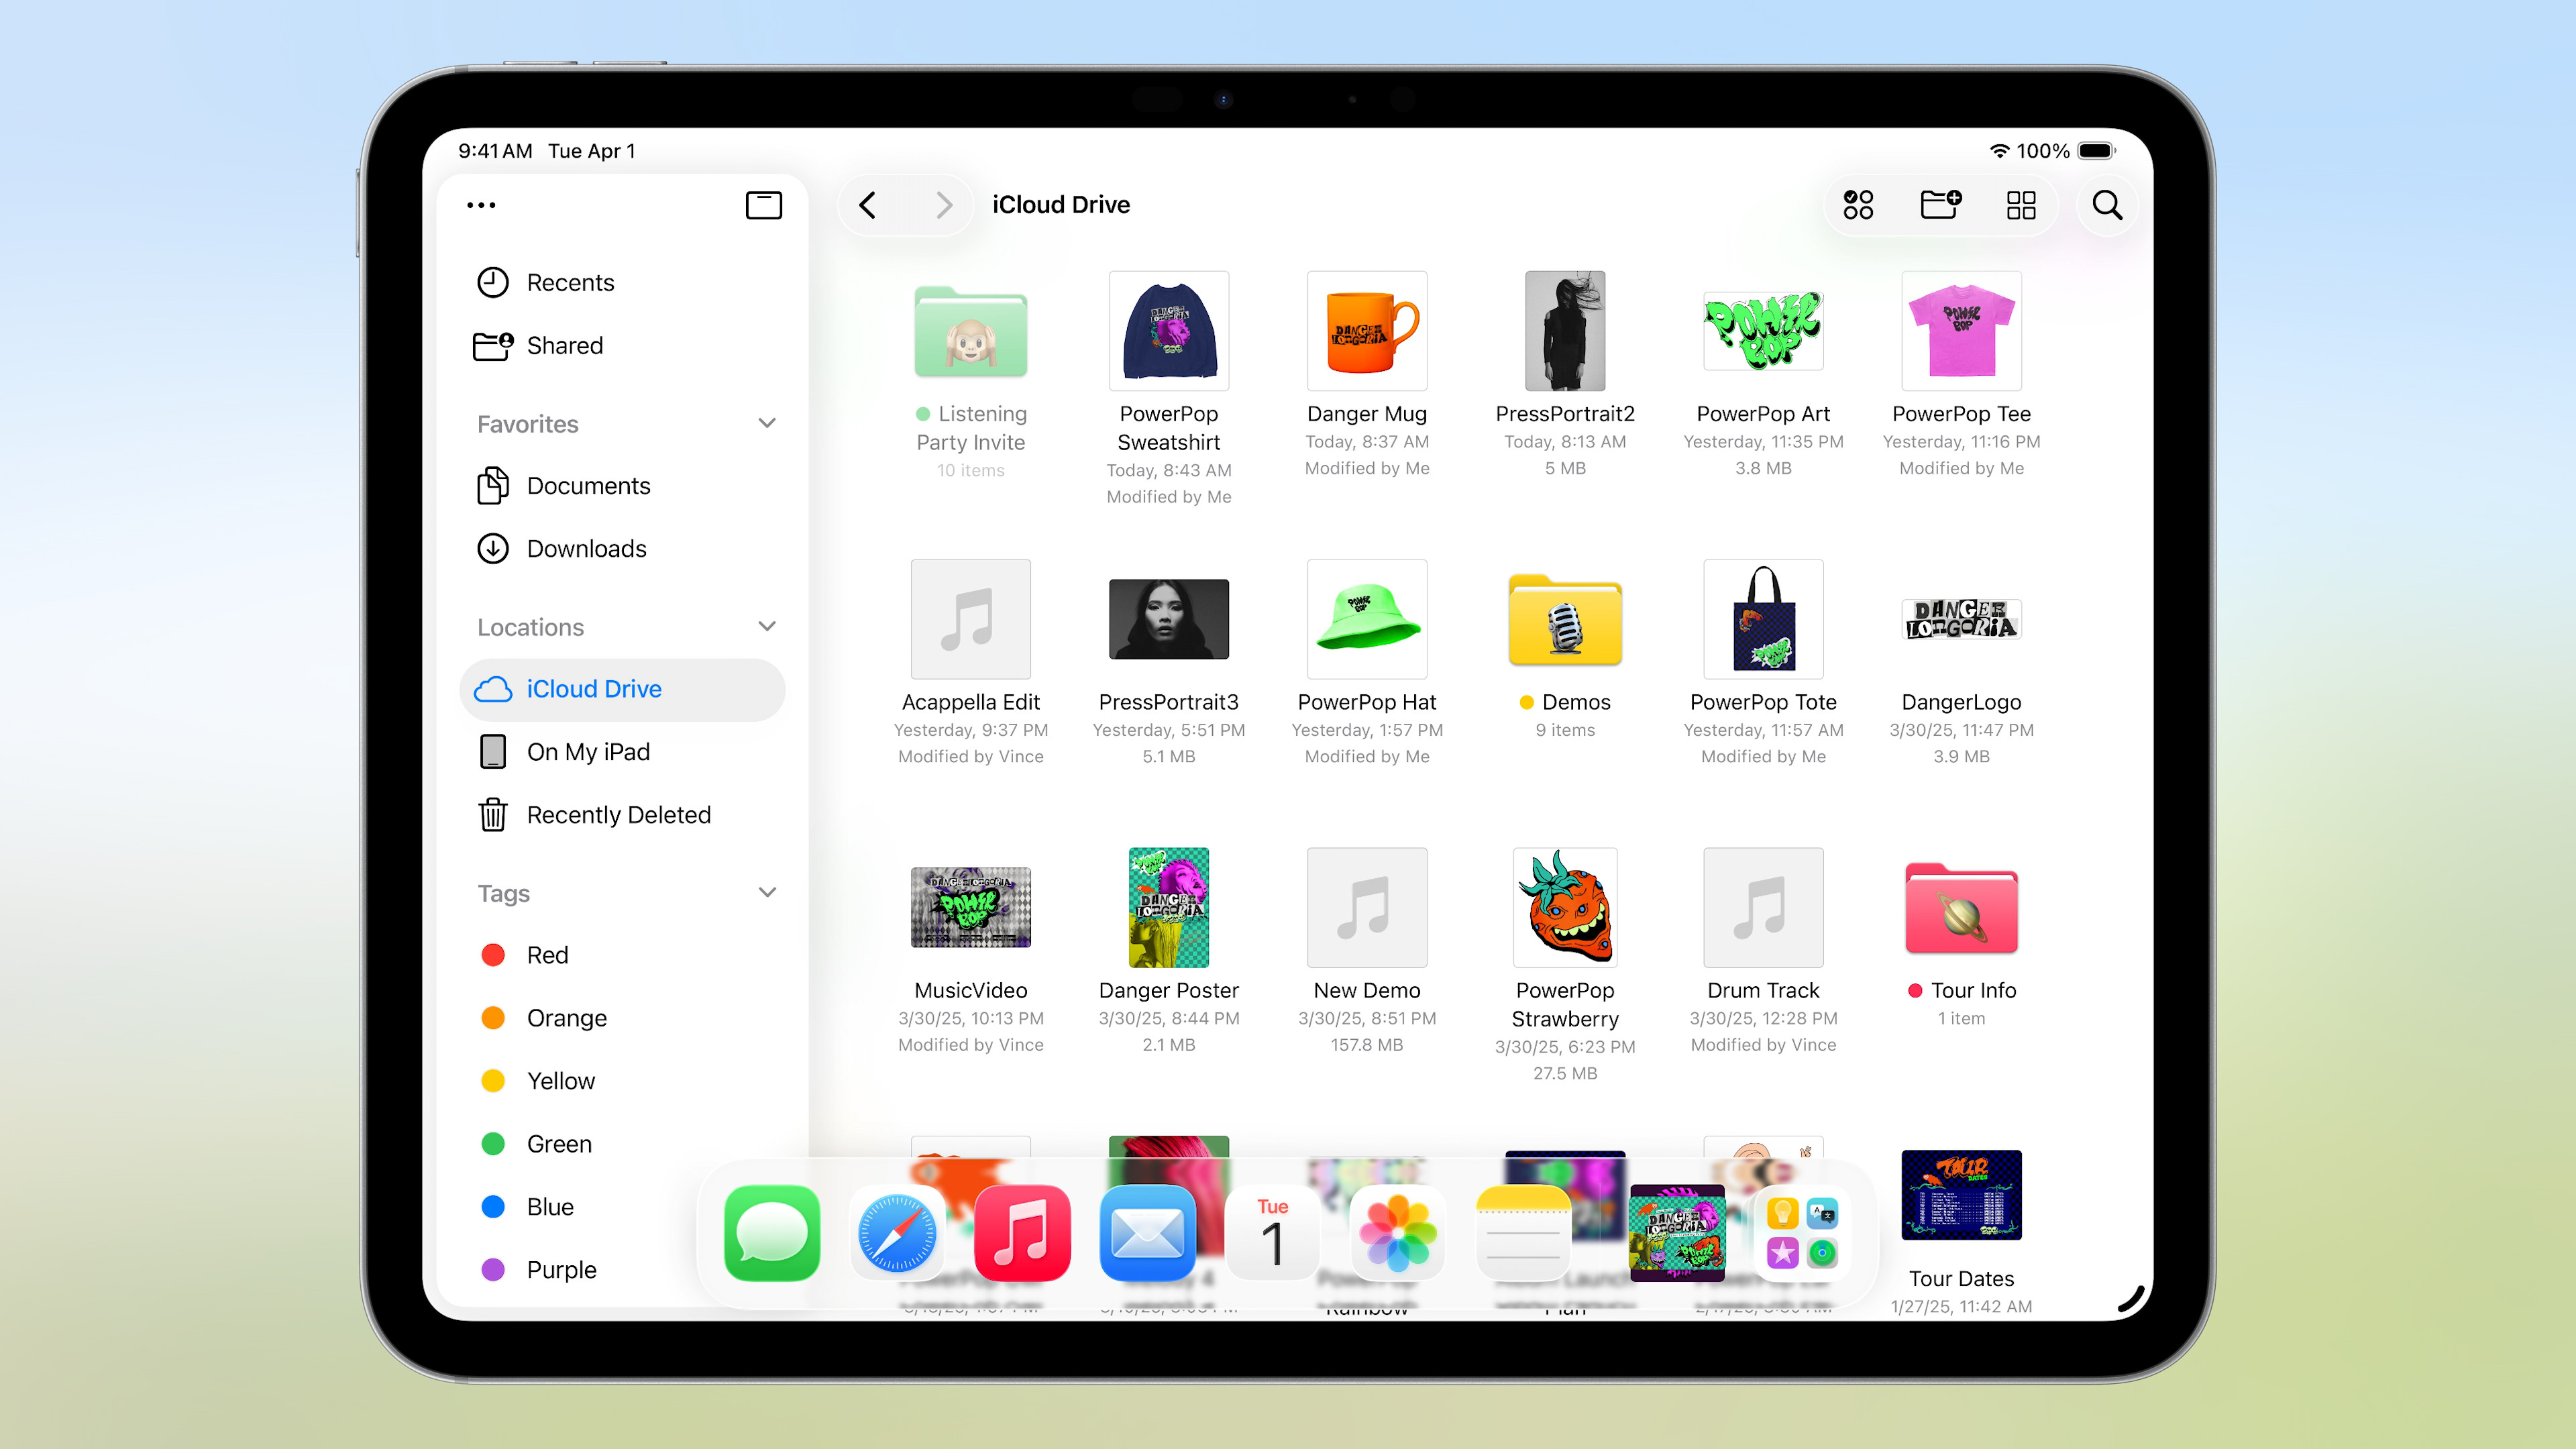Open On My iPad location
The height and width of the screenshot is (1449, 2576).
[588, 752]
